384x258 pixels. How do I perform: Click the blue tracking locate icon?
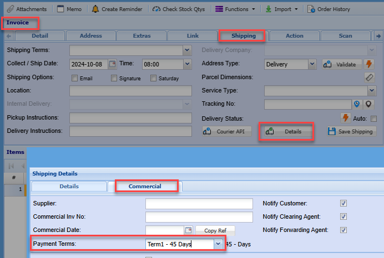(357, 104)
